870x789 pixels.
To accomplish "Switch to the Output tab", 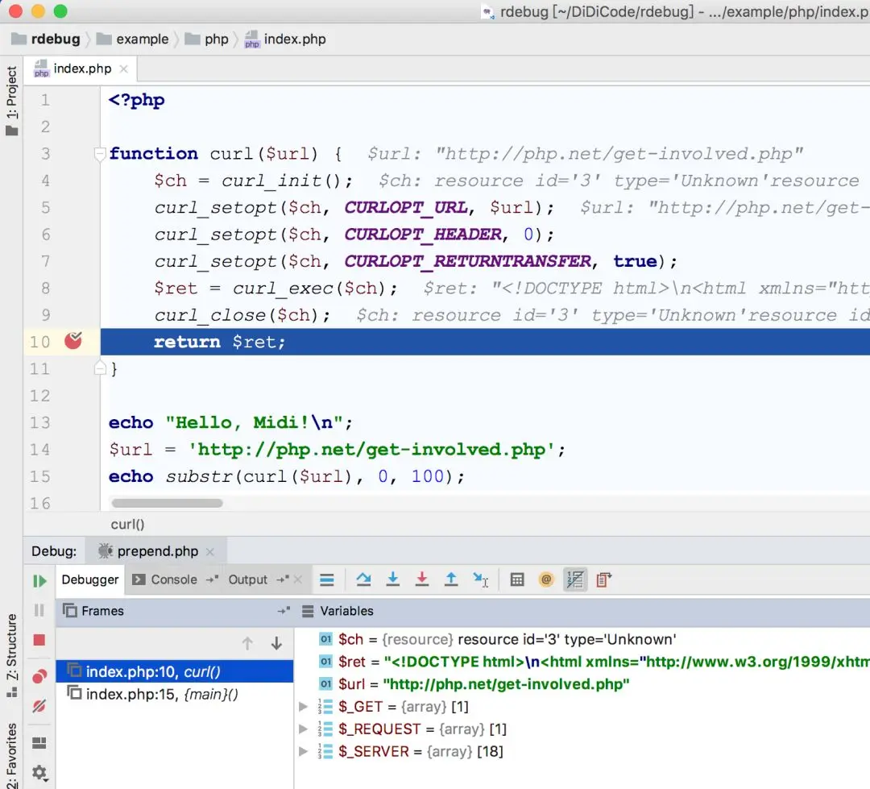I will coord(247,579).
